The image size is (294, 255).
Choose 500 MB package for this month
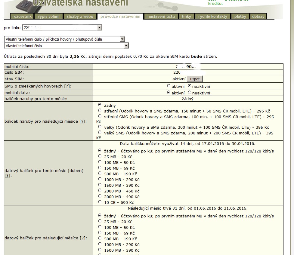100,173
